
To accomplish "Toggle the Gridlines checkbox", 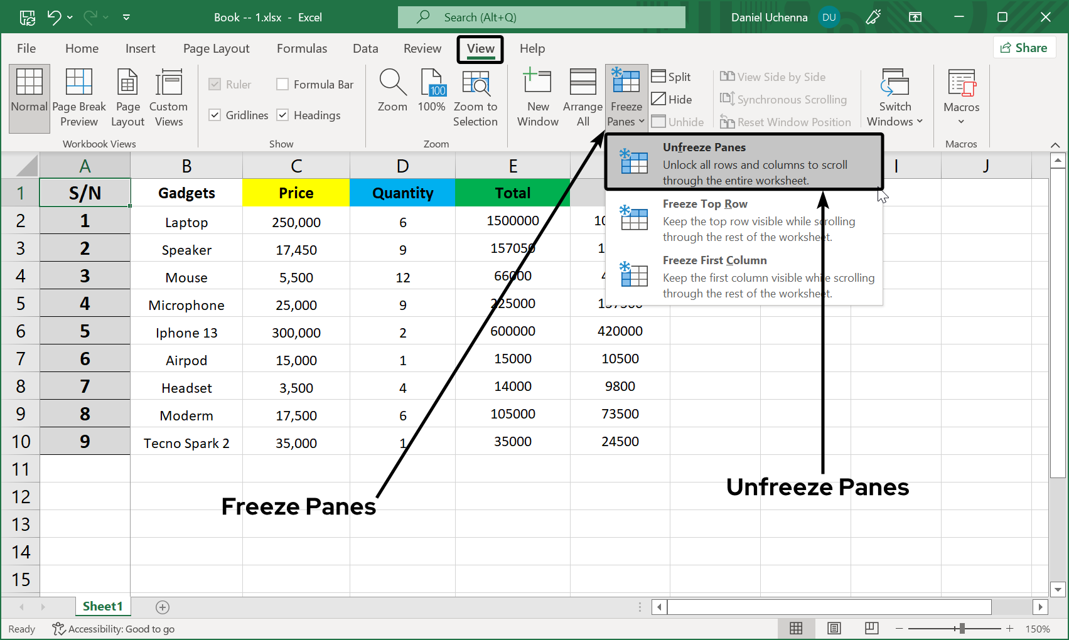I will [215, 115].
